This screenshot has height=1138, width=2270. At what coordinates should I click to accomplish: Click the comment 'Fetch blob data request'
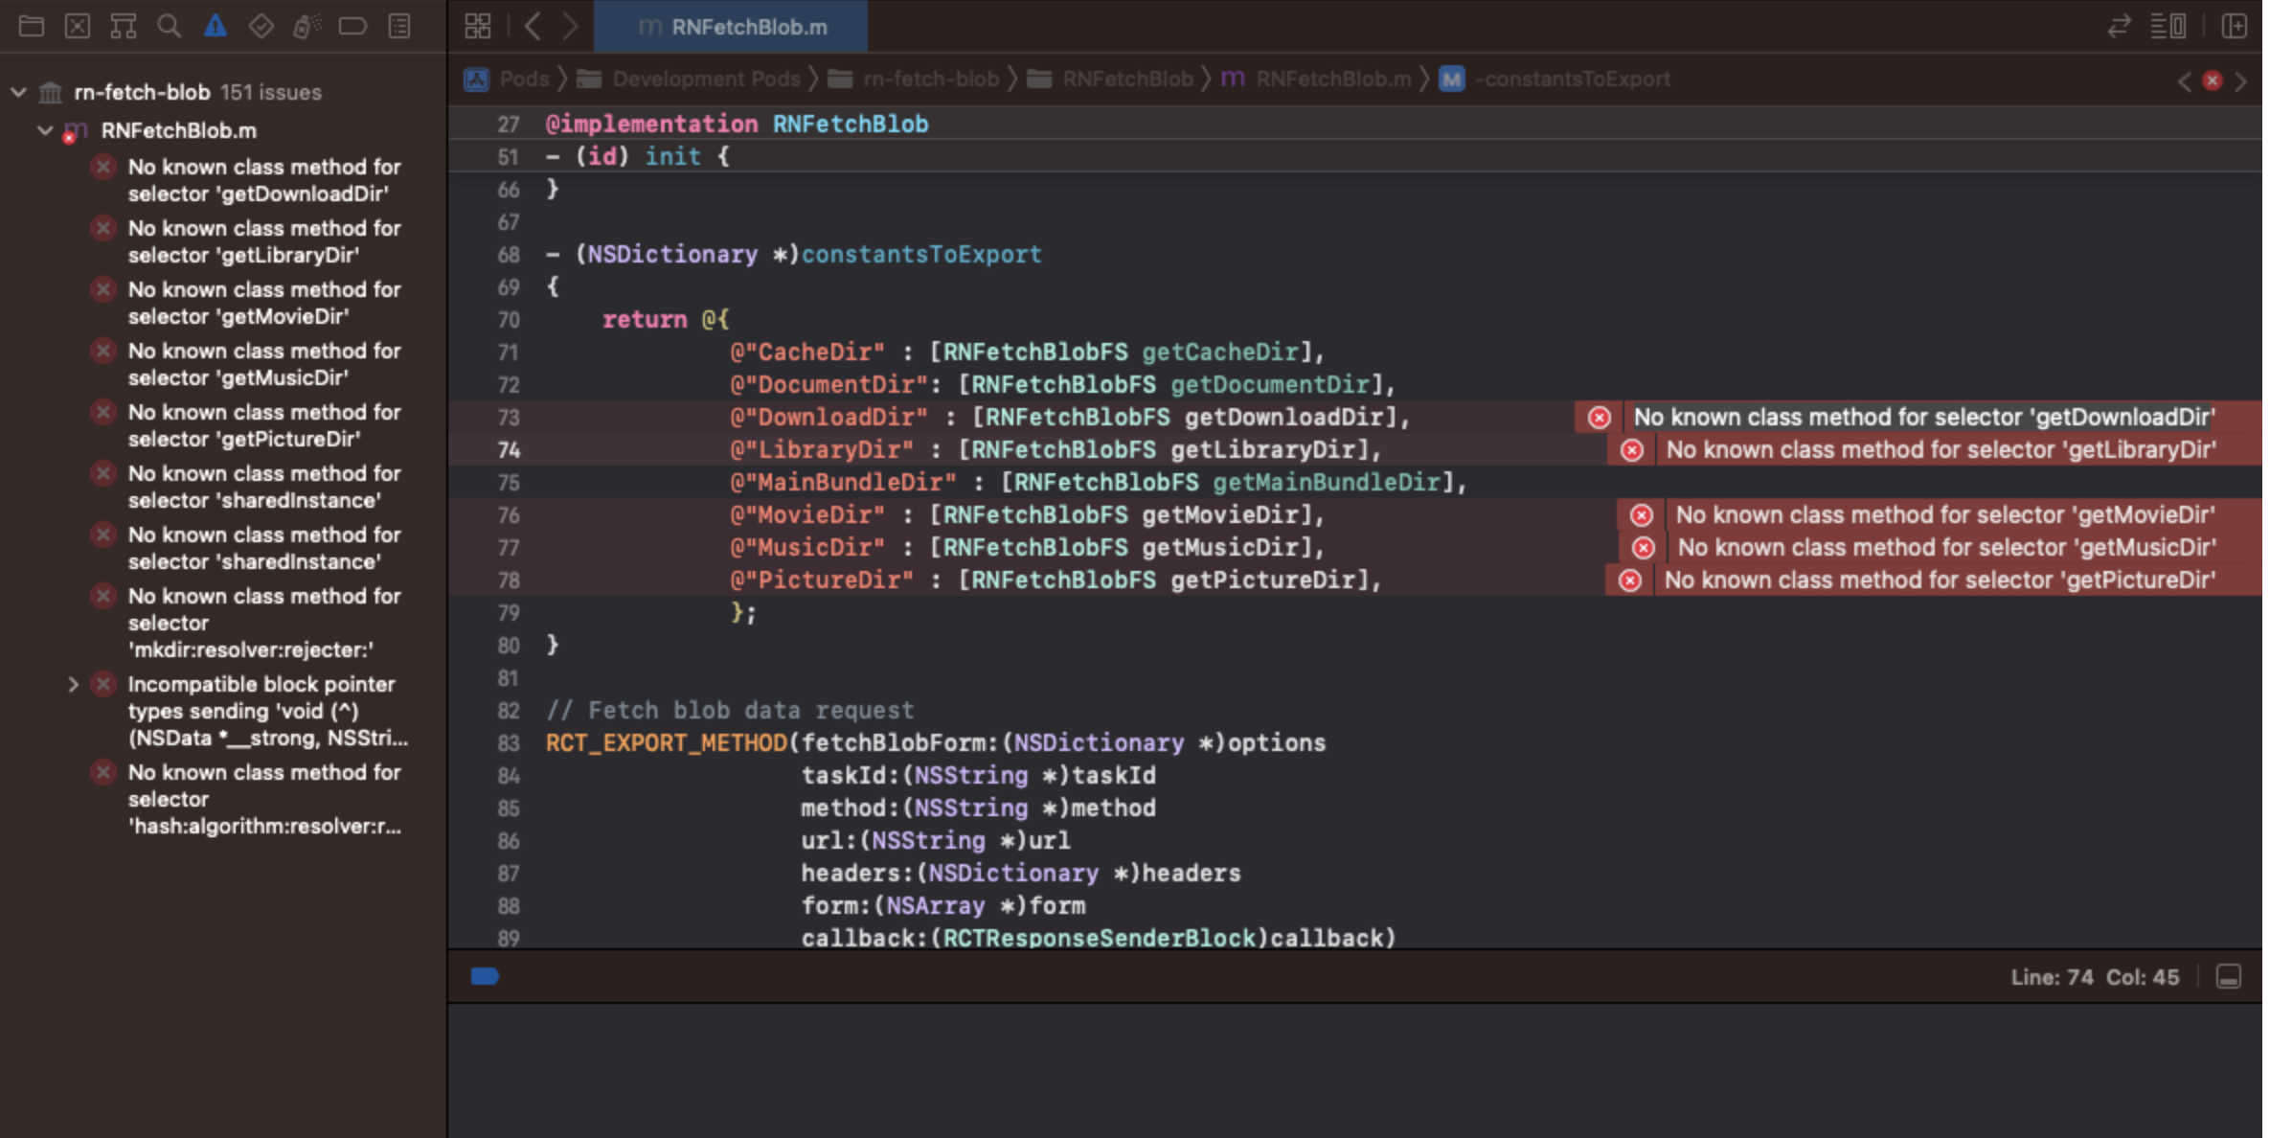[751, 711]
